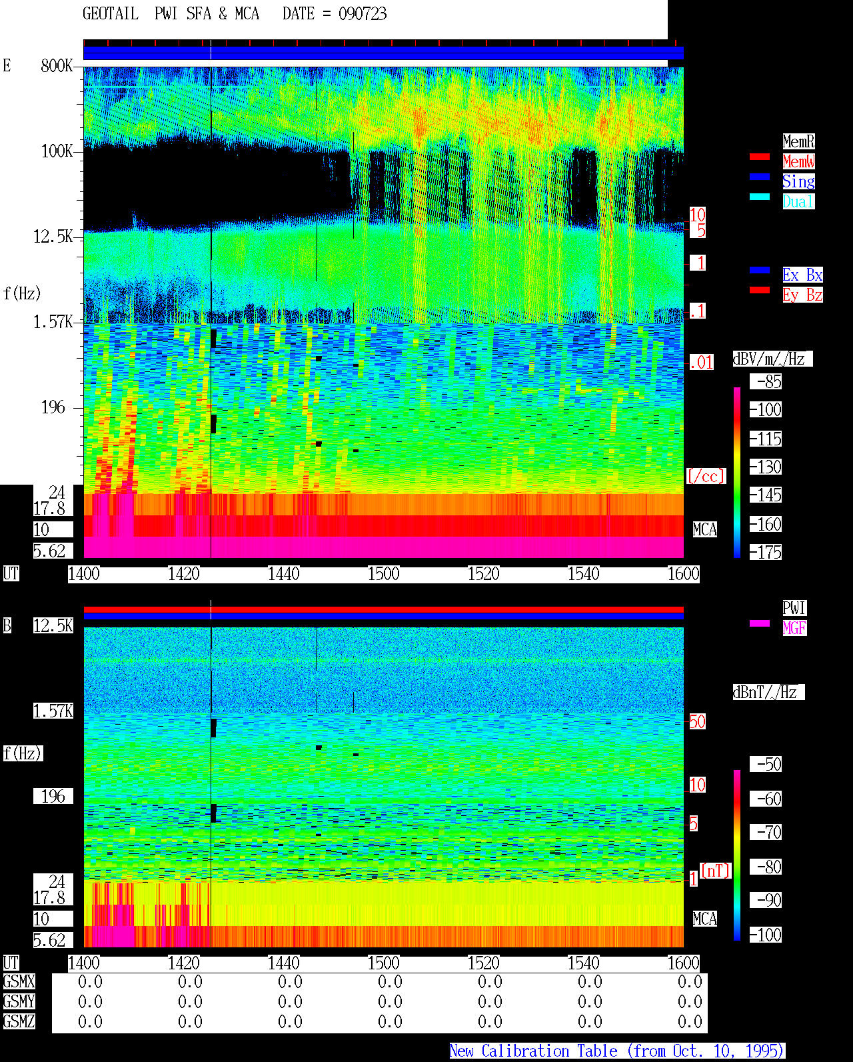The width and height of the screenshot is (853, 1062).
Task: Click the GSMX row label
Action: [x=19, y=981]
